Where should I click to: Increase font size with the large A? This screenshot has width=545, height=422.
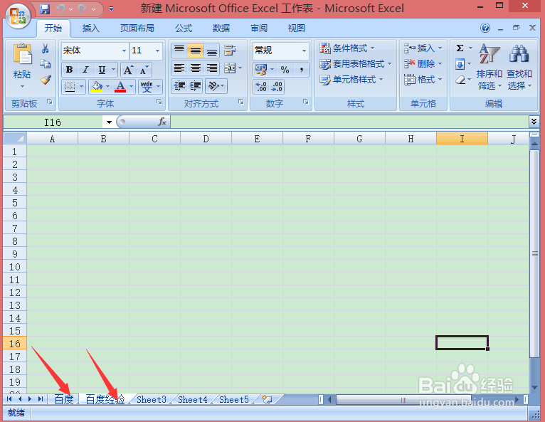(x=128, y=70)
